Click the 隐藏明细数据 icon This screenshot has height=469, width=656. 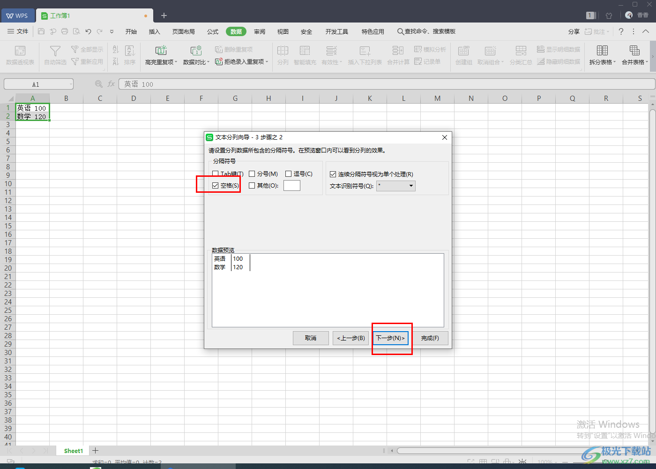point(541,61)
